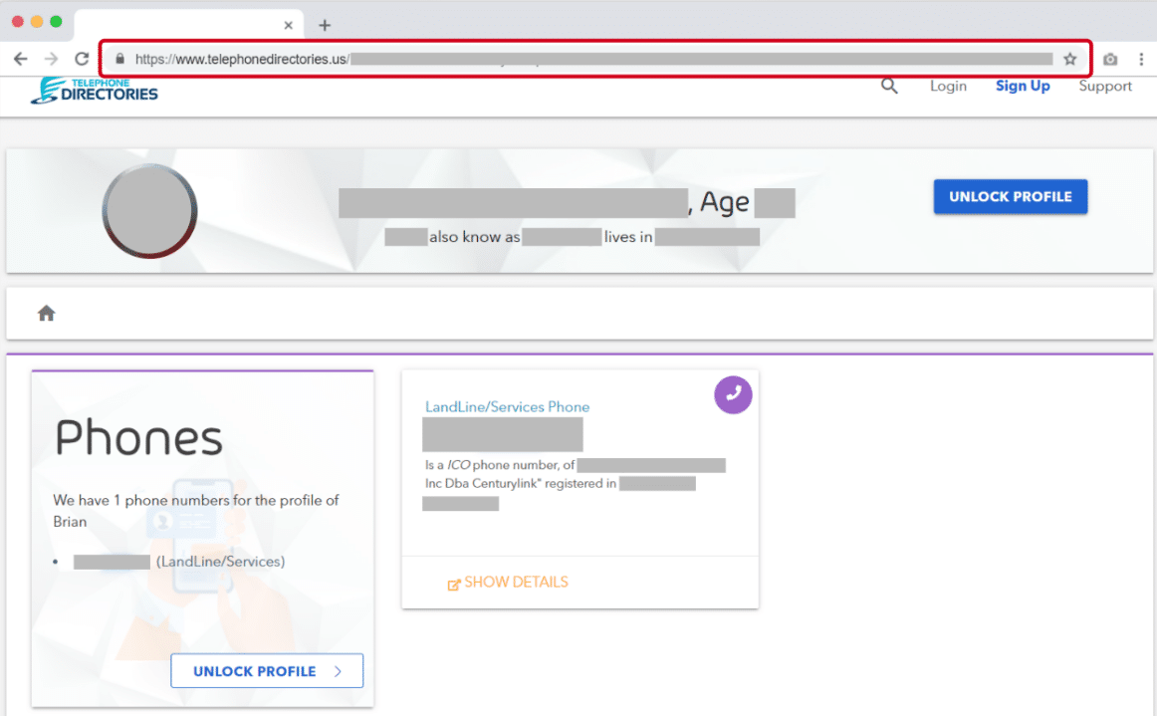Image resolution: width=1157 pixels, height=716 pixels.
Task: Go back using the browser back arrow
Action: point(20,58)
